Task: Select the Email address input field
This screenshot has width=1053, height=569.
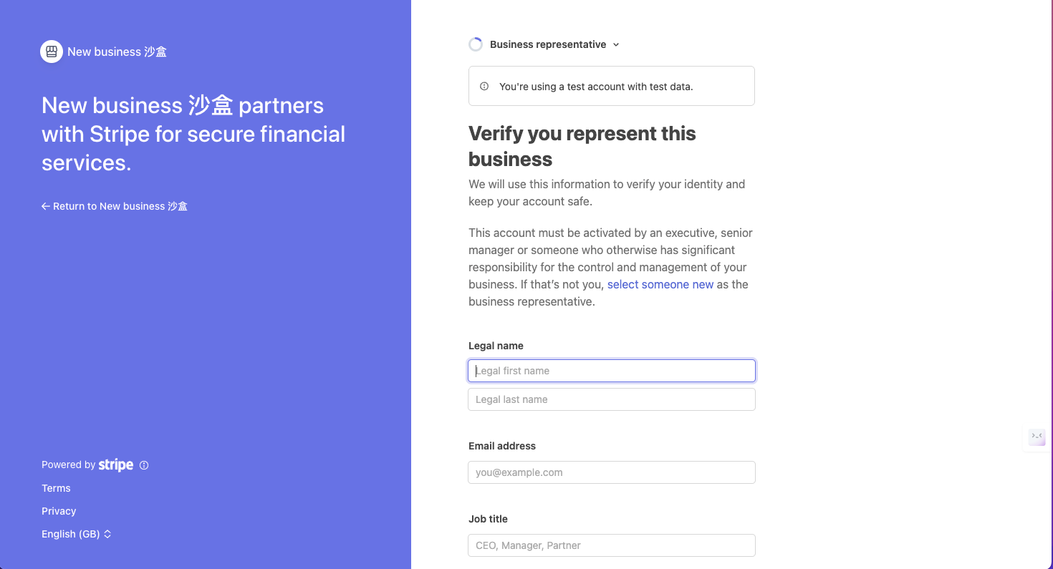Action: coord(612,472)
